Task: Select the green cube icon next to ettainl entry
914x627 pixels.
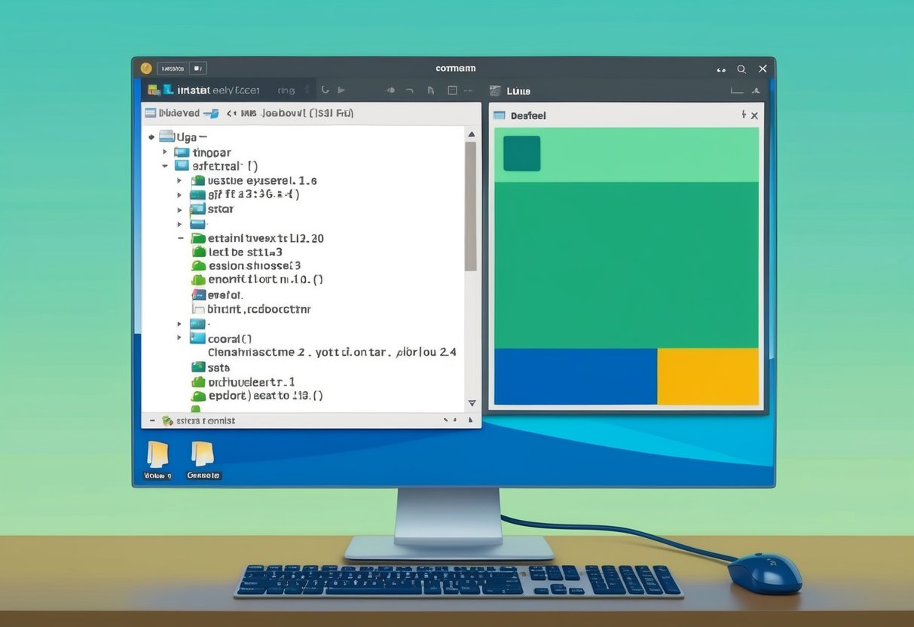Action: pyautogui.click(x=197, y=237)
